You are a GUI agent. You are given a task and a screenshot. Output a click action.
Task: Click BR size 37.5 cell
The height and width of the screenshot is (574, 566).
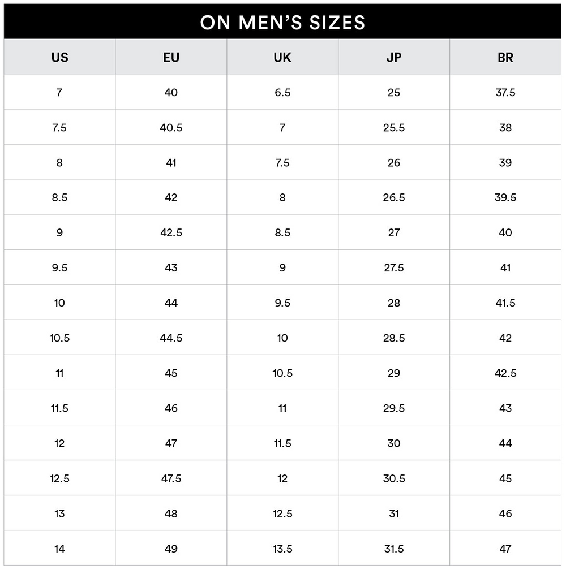pos(505,92)
